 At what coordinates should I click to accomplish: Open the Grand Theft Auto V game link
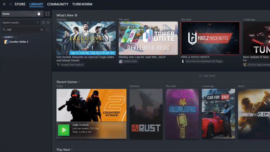point(72,65)
